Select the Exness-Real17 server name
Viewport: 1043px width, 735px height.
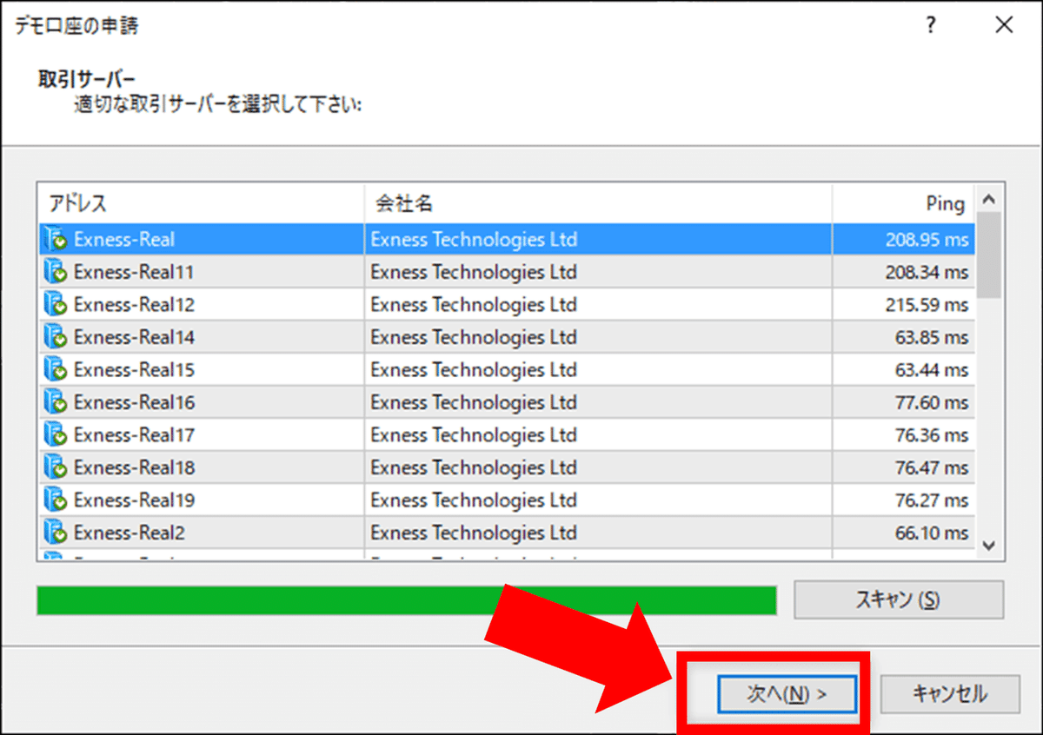pyautogui.click(x=134, y=435)
